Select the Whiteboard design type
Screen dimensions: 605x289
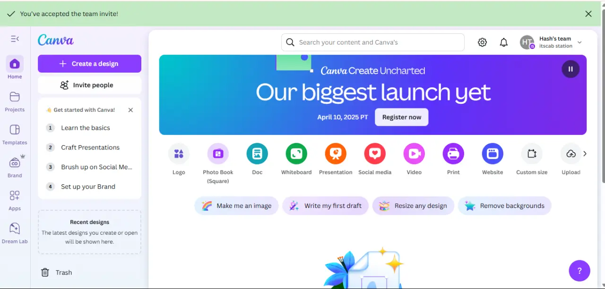point(296,159)
